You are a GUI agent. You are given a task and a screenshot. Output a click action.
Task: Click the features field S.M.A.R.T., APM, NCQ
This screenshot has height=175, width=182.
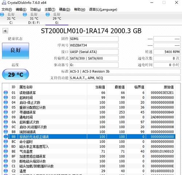pos(125,78)
